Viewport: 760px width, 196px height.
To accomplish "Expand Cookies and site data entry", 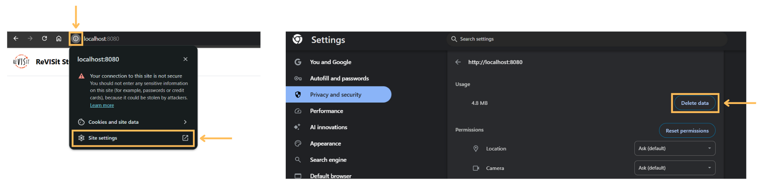I will pyautogui.click(x=133, y=122).
